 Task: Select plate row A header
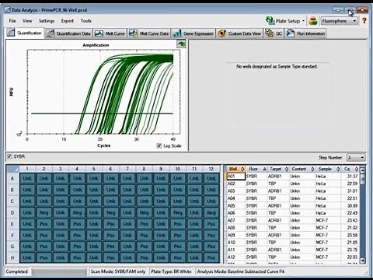12,178
